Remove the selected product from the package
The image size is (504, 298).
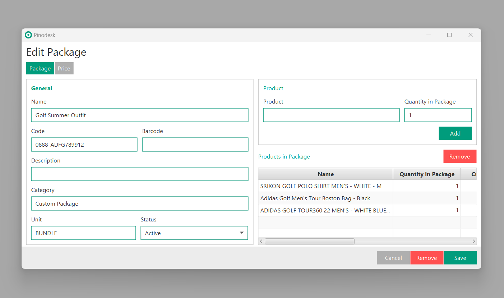click(460, 156)
